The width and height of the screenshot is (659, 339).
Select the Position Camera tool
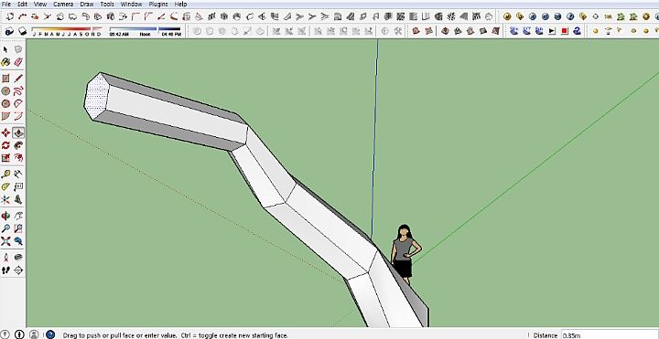[x=5, y=257]
